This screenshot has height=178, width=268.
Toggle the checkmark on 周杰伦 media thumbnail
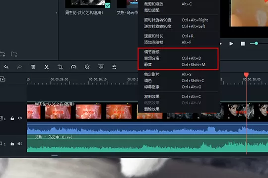108,5
